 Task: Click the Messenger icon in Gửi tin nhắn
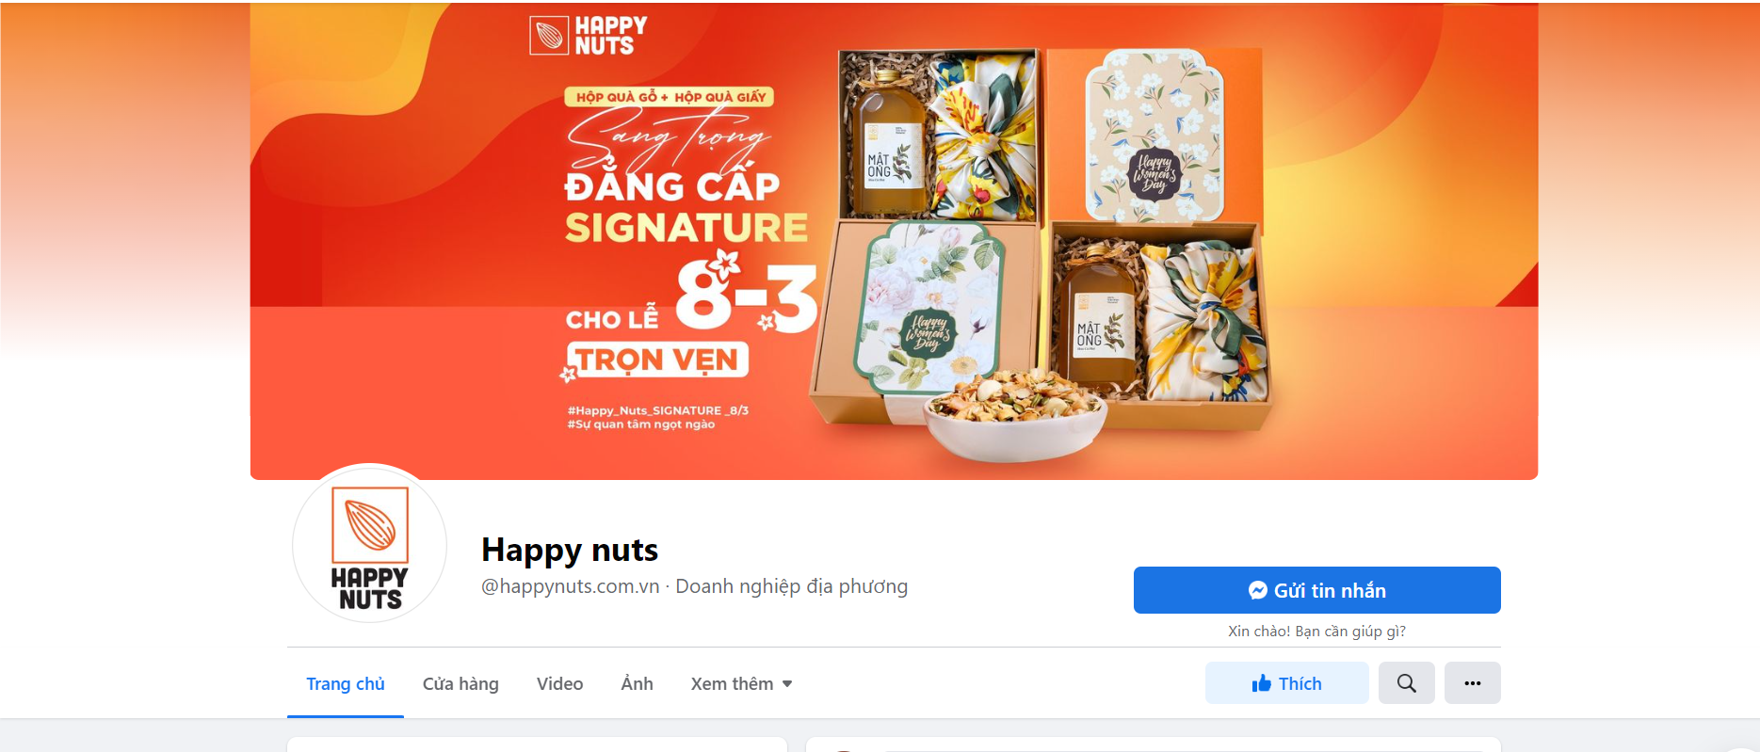pos(1257,590)
